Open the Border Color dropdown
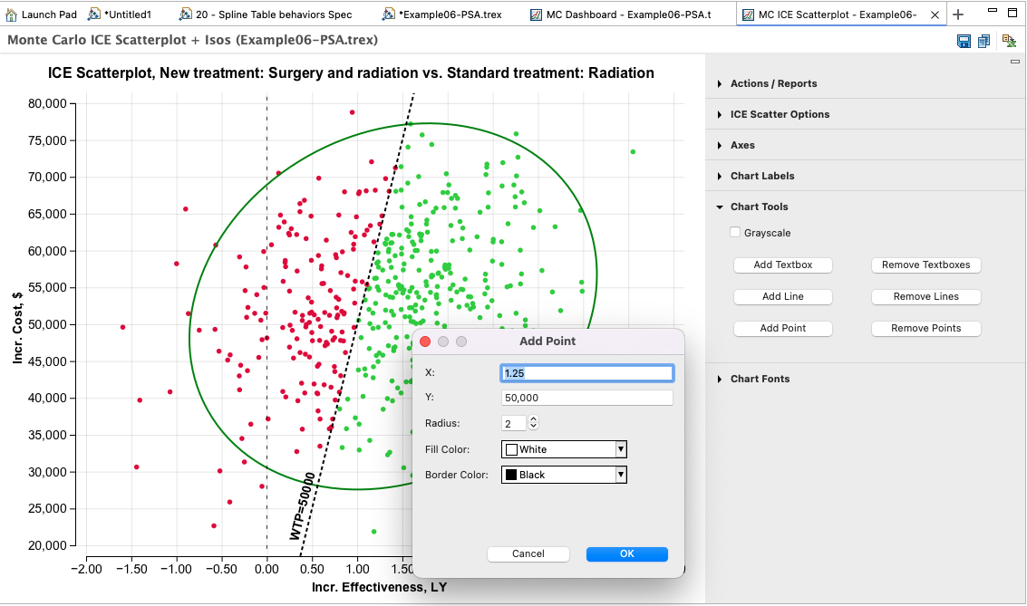Image resolution: width=1027 pixels, height=606 pixels. 621,474
